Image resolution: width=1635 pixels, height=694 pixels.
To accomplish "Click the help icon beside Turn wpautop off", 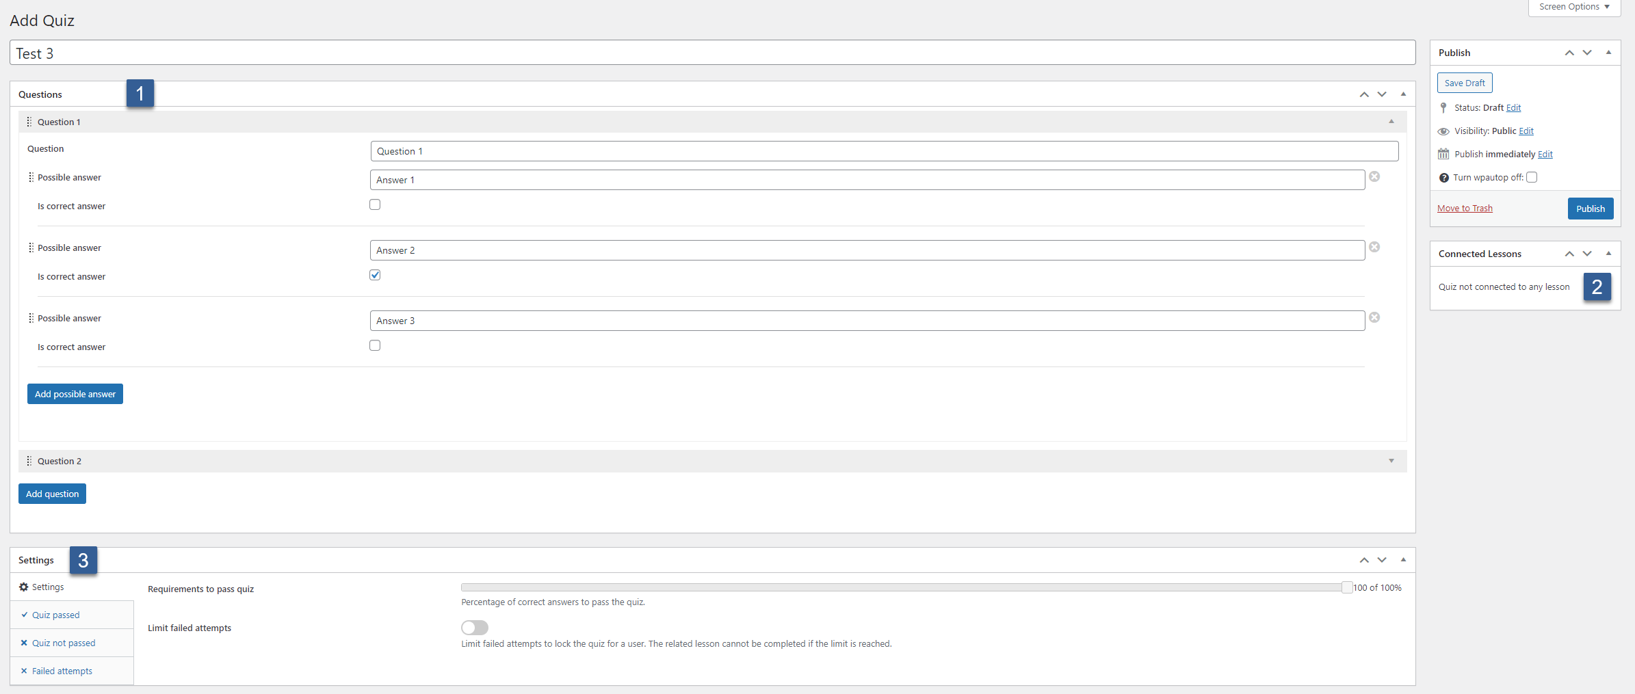I will point(1443,177).
